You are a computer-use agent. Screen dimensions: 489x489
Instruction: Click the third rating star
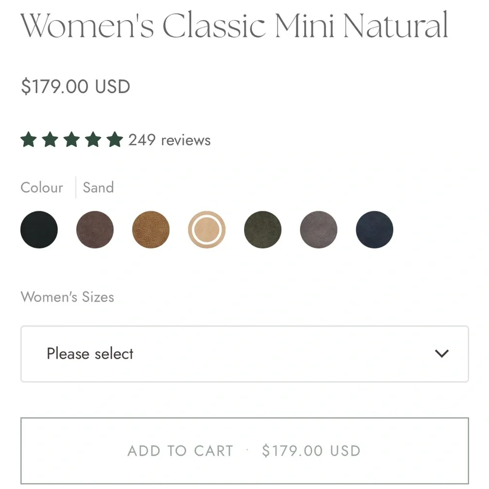point(71,140)
